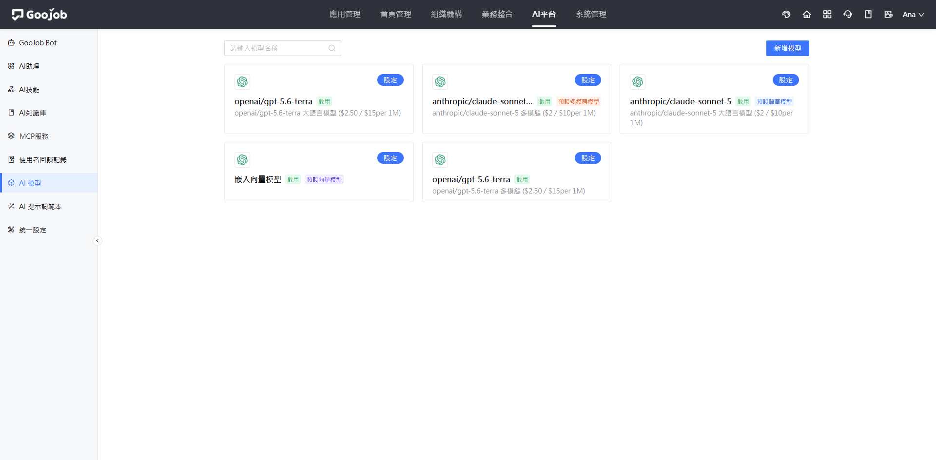The image size is (936, 460).
Task: Select AI 模型 in the sidebar
Action: [x=49, y=183]
